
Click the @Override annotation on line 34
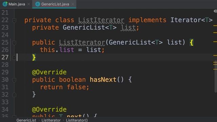49,110
